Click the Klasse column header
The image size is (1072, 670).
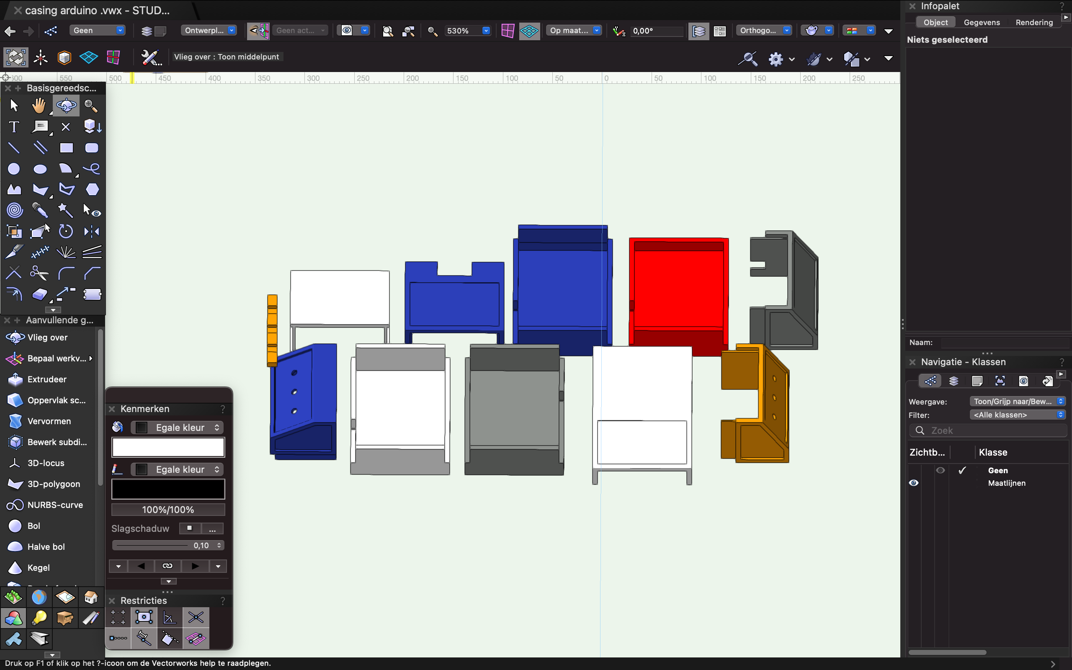(993, 452)
